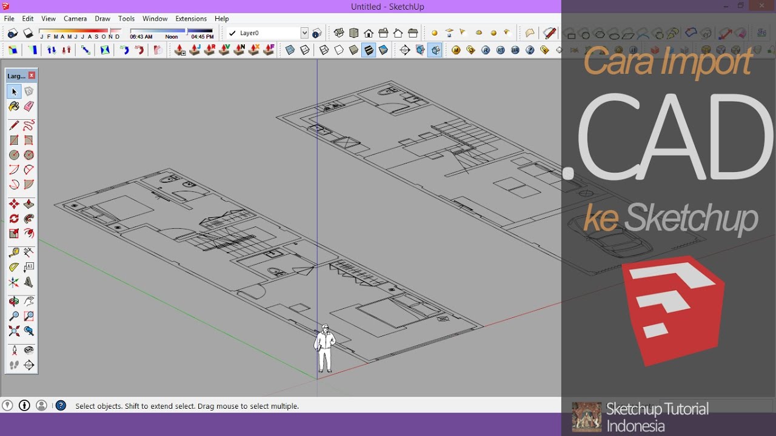Click the '04:45 PM' time label
The height and width of the screenshot is (436, 776).
pyautogui.click(x=202, y=37)
